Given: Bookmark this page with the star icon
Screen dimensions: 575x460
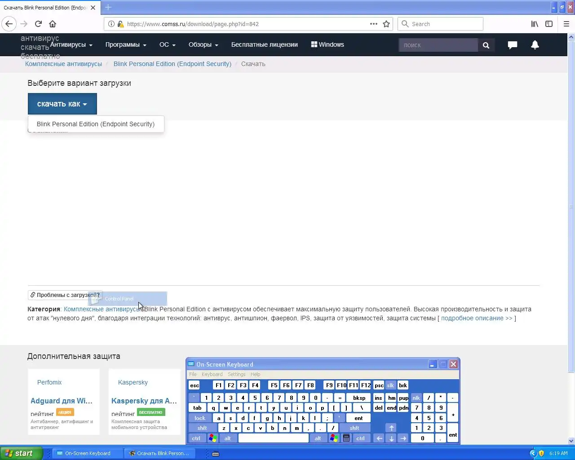Looking at the screenshot, I should point(386,24).
